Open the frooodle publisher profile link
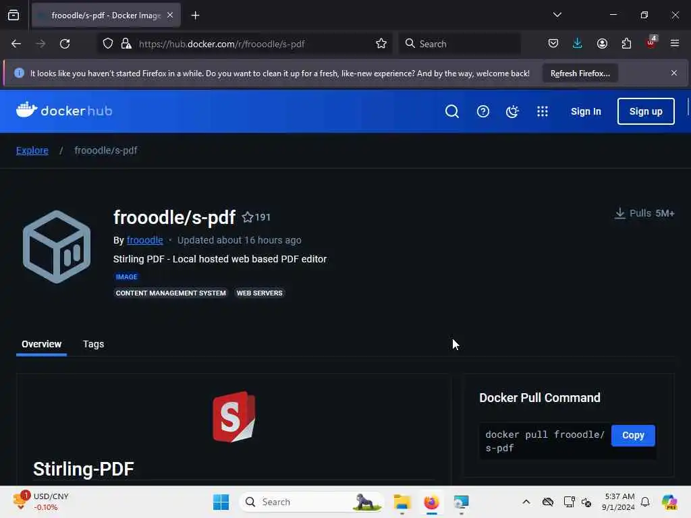The height and width of the screenshot is (518, 691). tap(144, 240)
